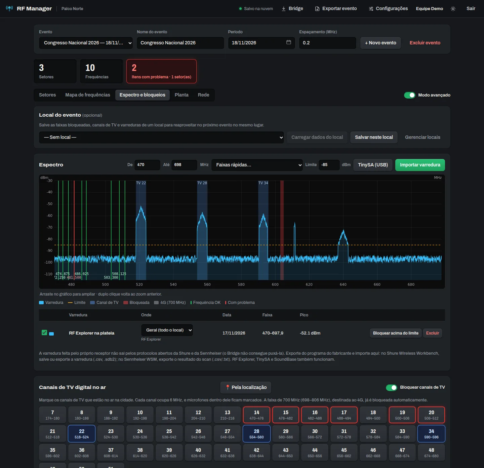
Task: Toggle TV channel 34 (590–596)
Action: [x=431, y=434]
